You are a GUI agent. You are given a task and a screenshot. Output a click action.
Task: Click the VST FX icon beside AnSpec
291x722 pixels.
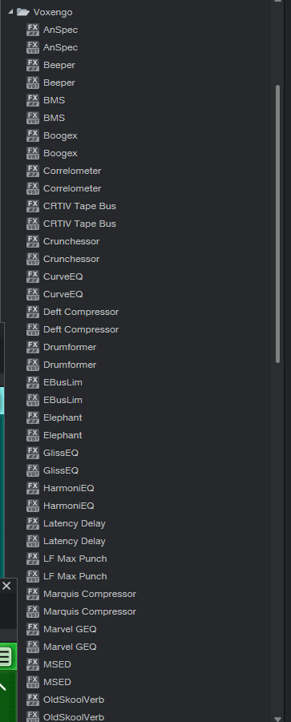click(33, 47)
